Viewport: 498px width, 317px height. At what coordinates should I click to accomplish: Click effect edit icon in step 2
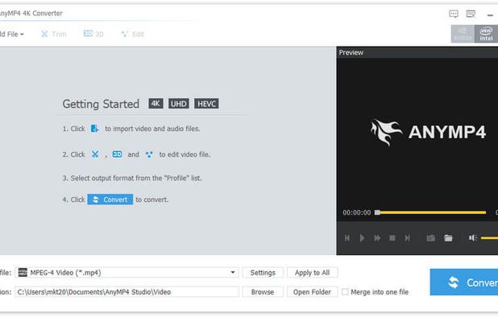[149, 154]
